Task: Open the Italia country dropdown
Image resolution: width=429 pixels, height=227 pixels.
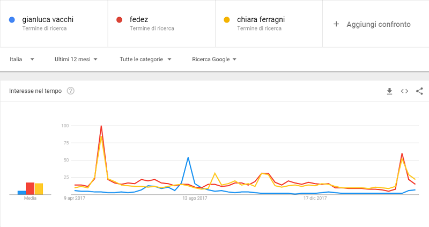Action: click(22, 59)
